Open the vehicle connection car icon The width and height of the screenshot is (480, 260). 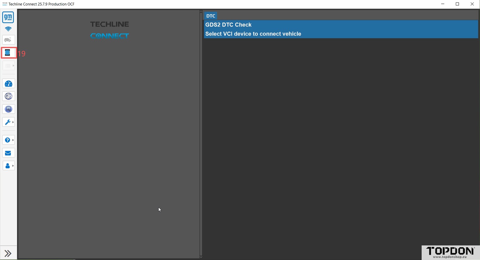[8, 40]
